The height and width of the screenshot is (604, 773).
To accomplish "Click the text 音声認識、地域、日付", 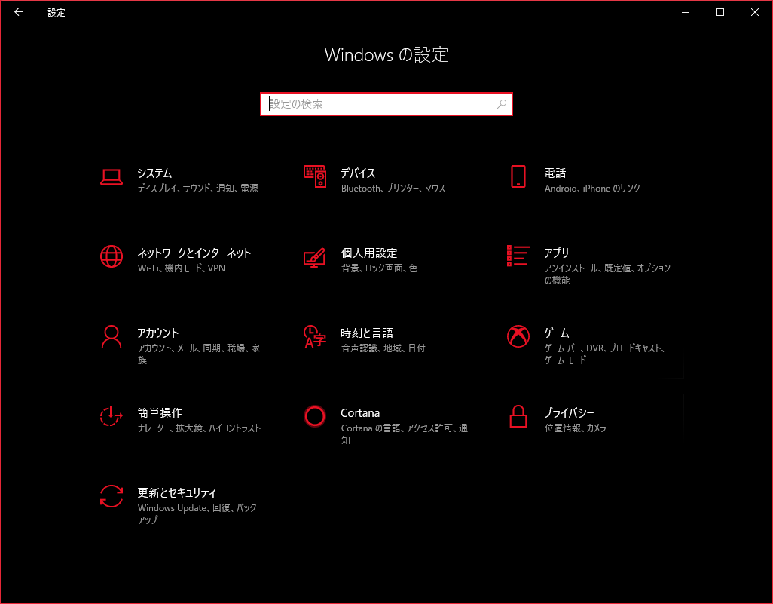I will (x=383, y=348).
